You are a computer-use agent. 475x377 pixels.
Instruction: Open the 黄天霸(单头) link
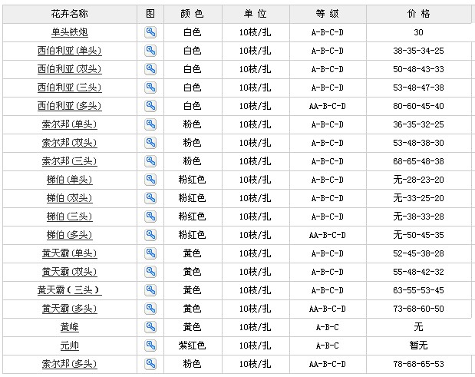[69, 253]
